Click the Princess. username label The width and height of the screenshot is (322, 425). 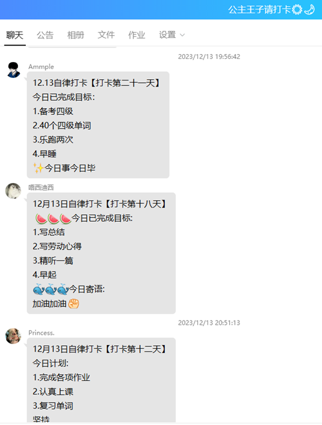click(41, 333)
